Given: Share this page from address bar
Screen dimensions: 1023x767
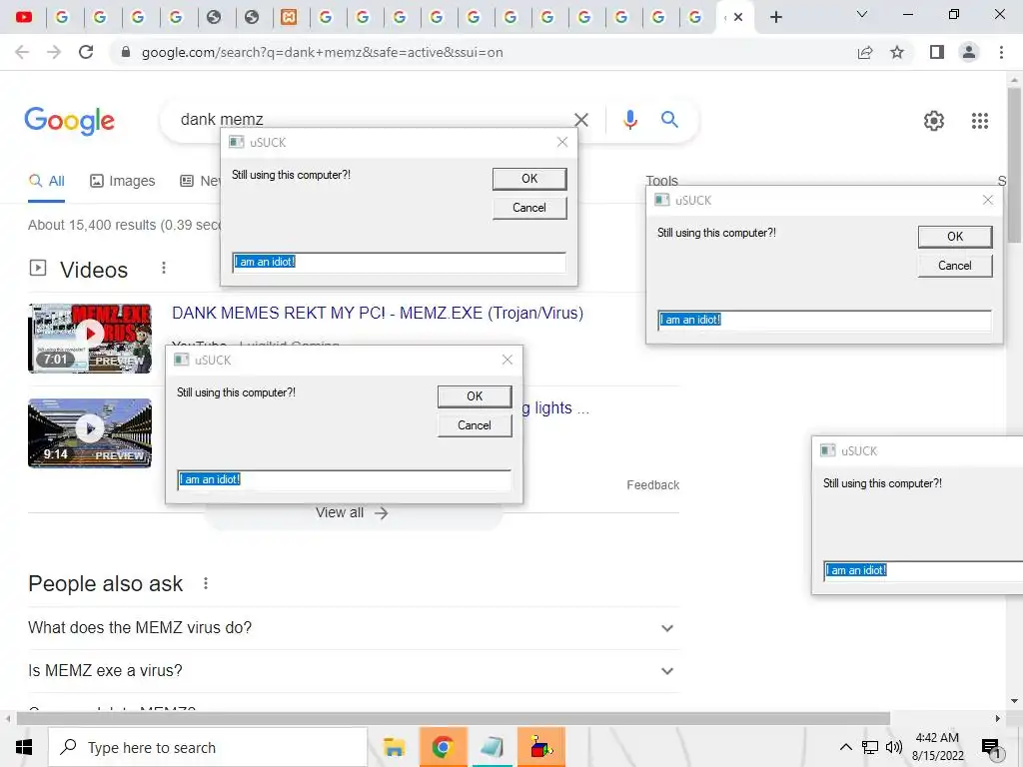Looking at the screenshot, I should coord(865,52).
